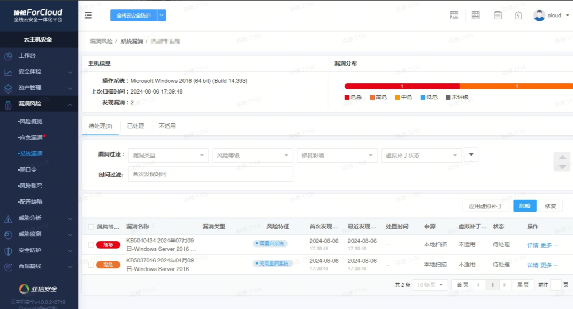Click the red 危急 segment of distribution bar
573x309 pixels.
click(x=402, y=86)
